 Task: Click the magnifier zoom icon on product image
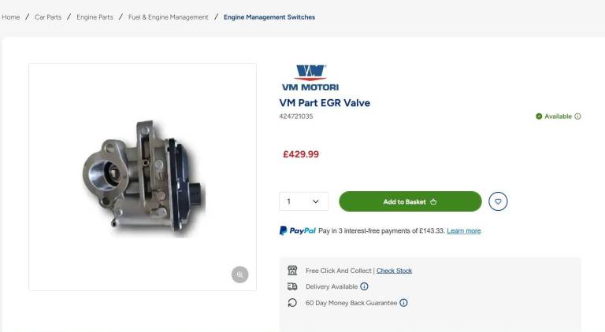239,275
